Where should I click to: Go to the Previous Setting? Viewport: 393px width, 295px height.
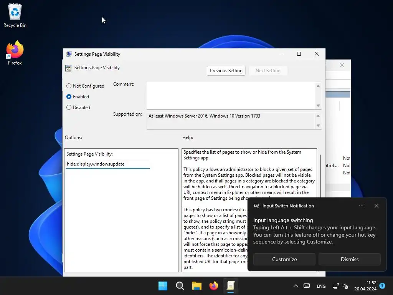[x=226, y=71]
